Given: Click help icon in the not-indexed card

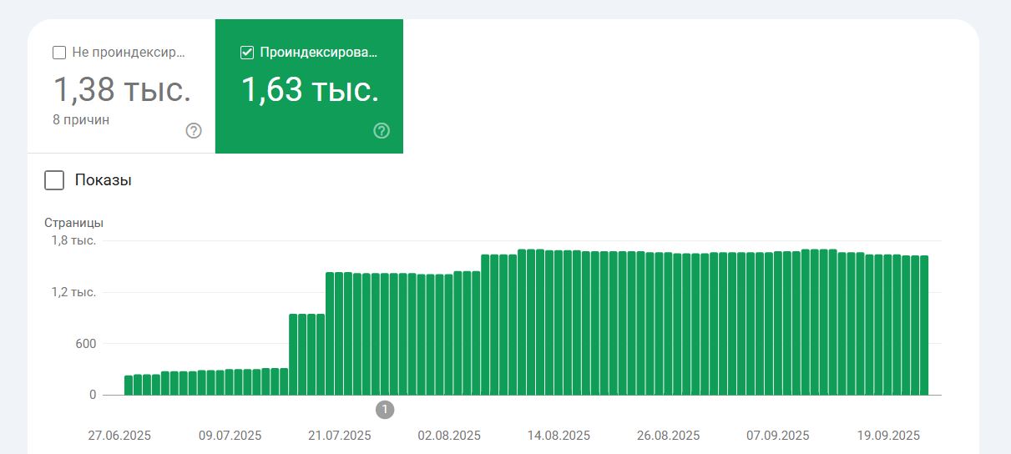Looking at the screenshot, I should pyautogui.click(x=194, y=130).
